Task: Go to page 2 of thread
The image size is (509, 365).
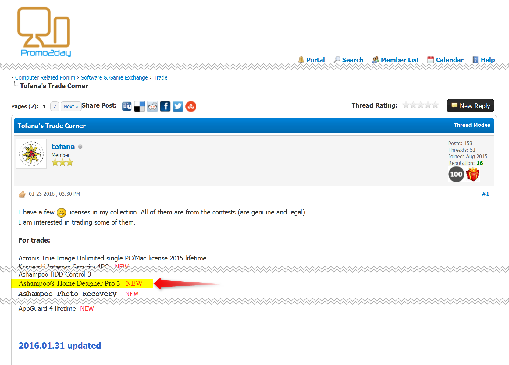Action: 55,106
